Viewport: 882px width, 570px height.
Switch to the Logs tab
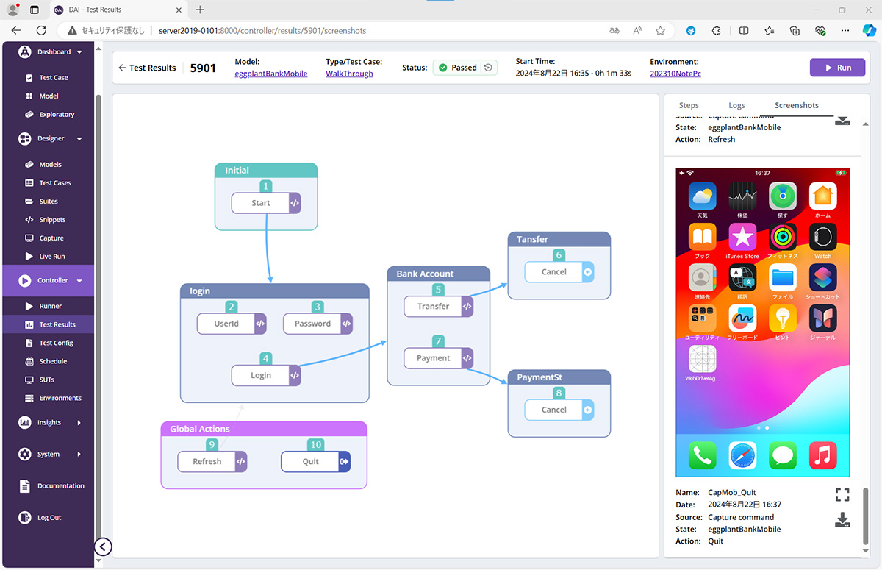pyautogui.click(x=736, y=105)
